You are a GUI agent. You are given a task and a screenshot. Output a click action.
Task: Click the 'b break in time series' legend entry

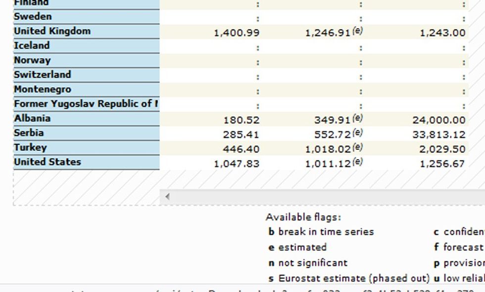[x=321, y=231]
